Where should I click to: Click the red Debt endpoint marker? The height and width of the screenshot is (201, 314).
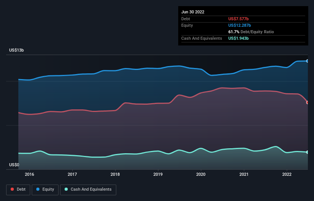tap(307, 102)
